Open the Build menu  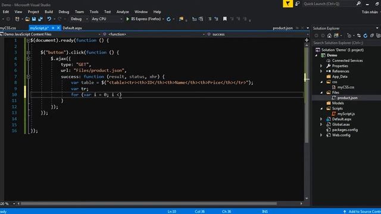click(x=49, y=12)
